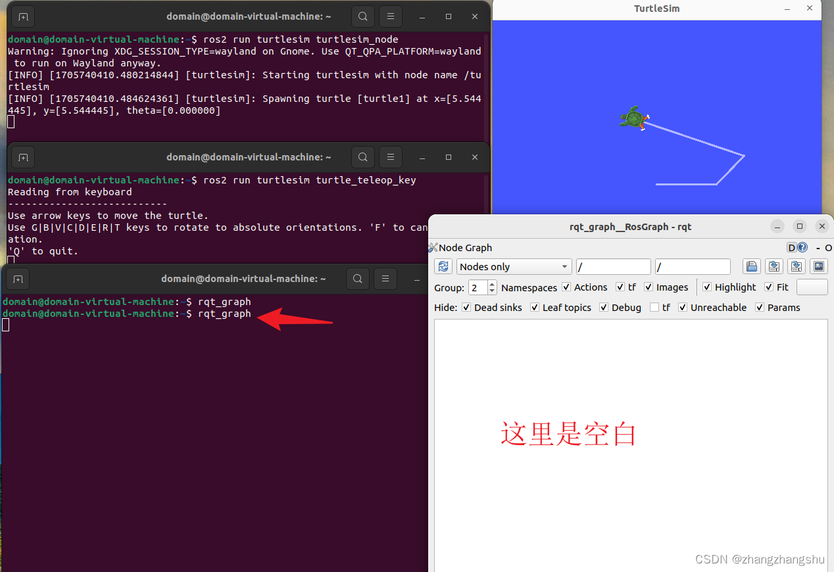This screenshot has width=834, height=572.
Task: Toggle the Highlight checkbox
Action: coord(707,287)
